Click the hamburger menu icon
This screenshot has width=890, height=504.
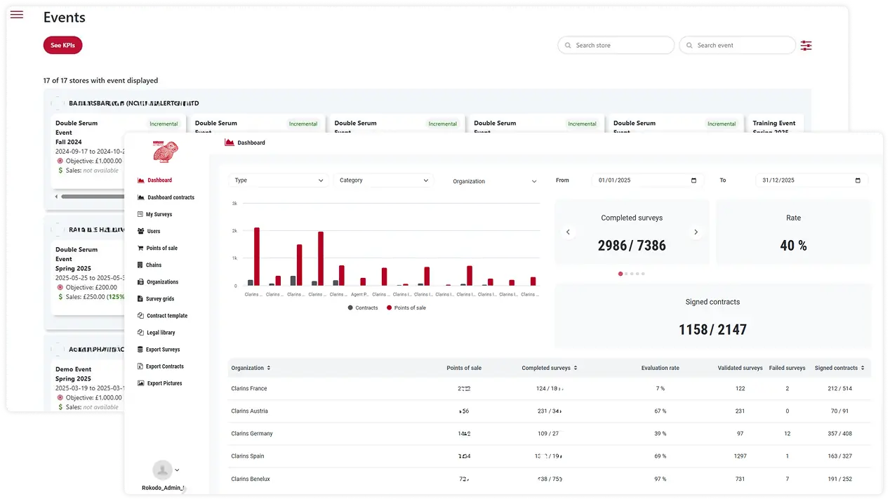click(16, 14)
